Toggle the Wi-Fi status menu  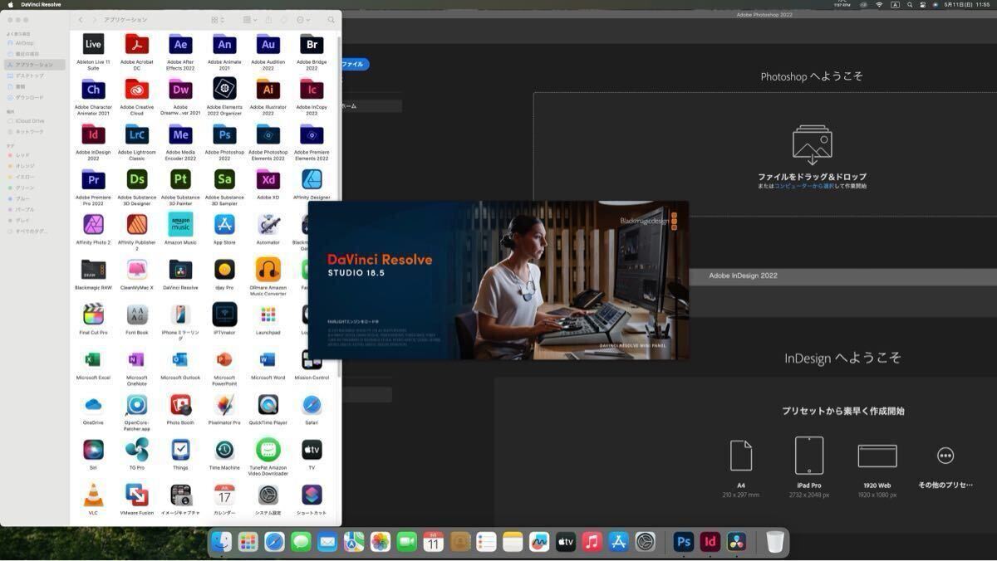point(879,5)
